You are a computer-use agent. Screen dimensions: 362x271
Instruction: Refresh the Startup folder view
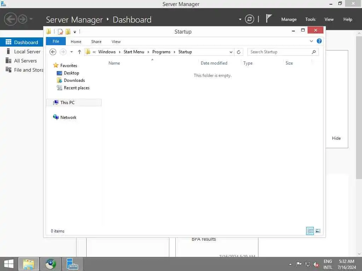239,52
